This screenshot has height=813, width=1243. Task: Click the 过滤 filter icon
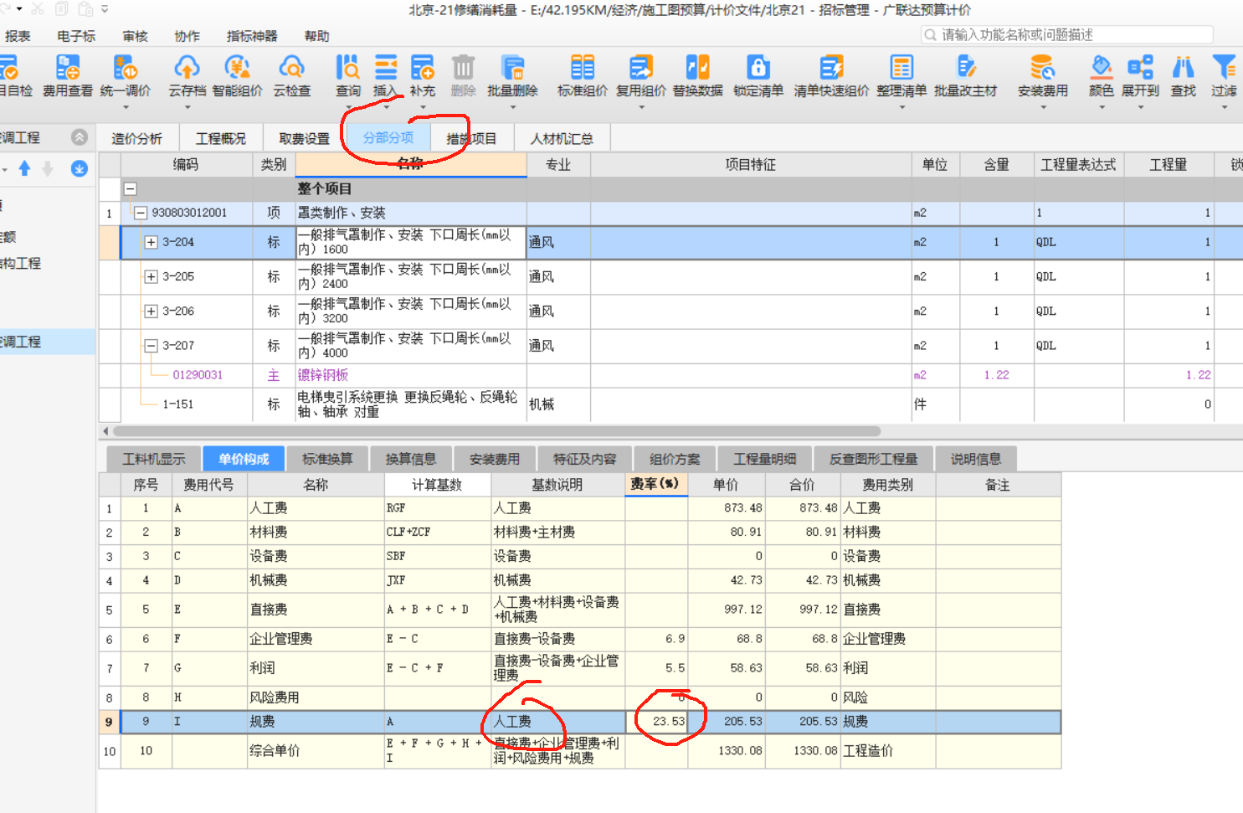pos(1224,75)
